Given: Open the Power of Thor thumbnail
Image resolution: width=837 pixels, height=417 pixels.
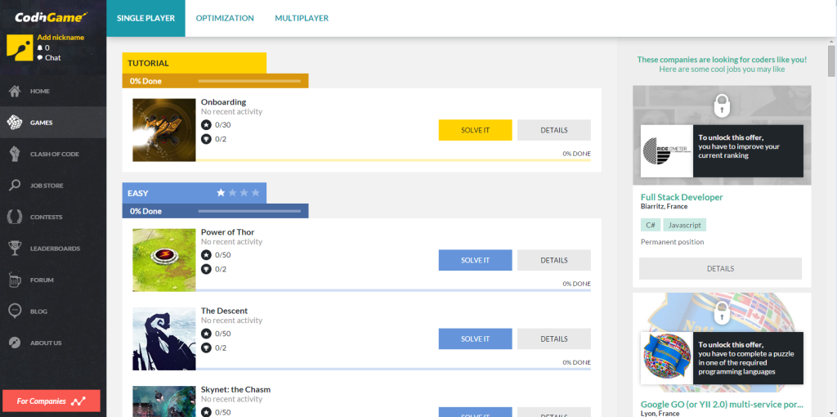Looking at the screenshot, I should (164, 260).
